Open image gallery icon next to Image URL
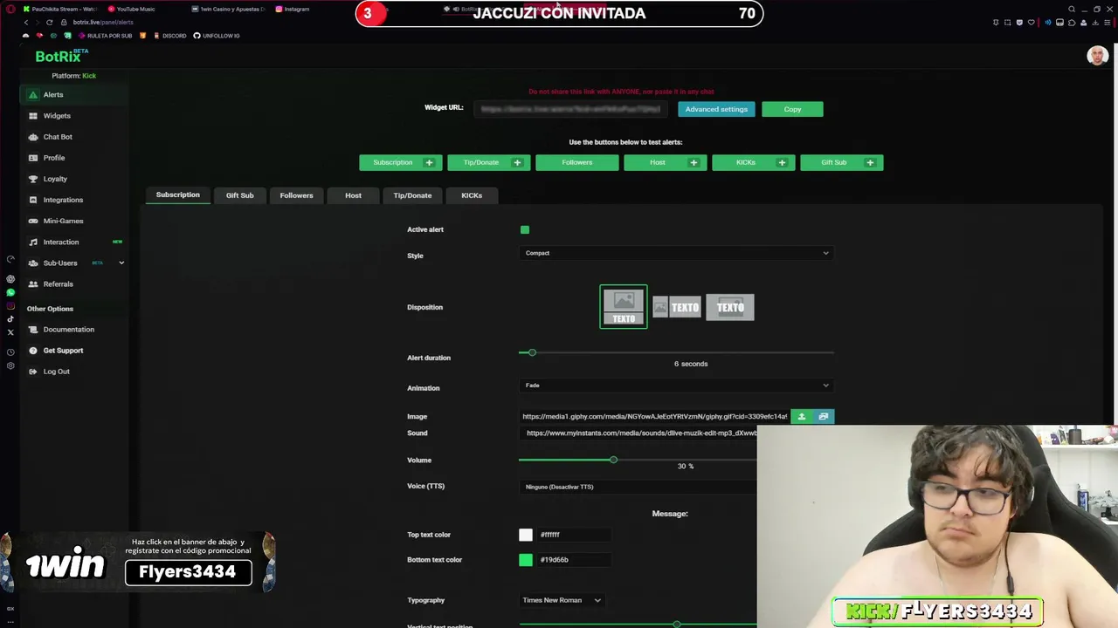The image size is (1118, 628). pos(823,417)
